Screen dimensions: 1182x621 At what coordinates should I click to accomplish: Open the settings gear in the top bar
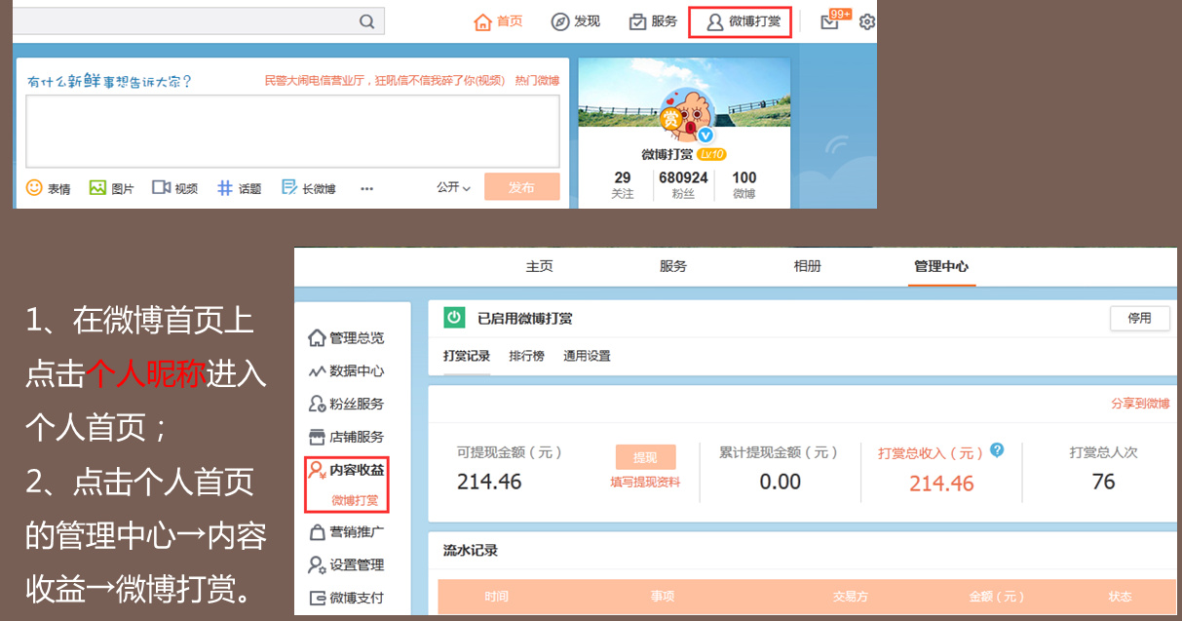(867, 21)
